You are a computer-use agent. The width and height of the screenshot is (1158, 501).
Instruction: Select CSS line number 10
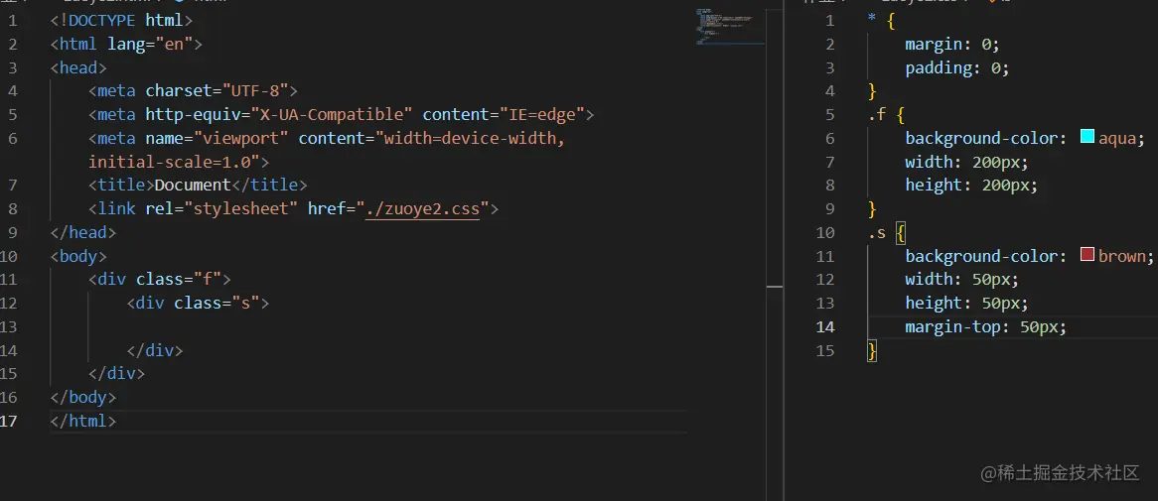pyautogui.click(x=825, y=232)
